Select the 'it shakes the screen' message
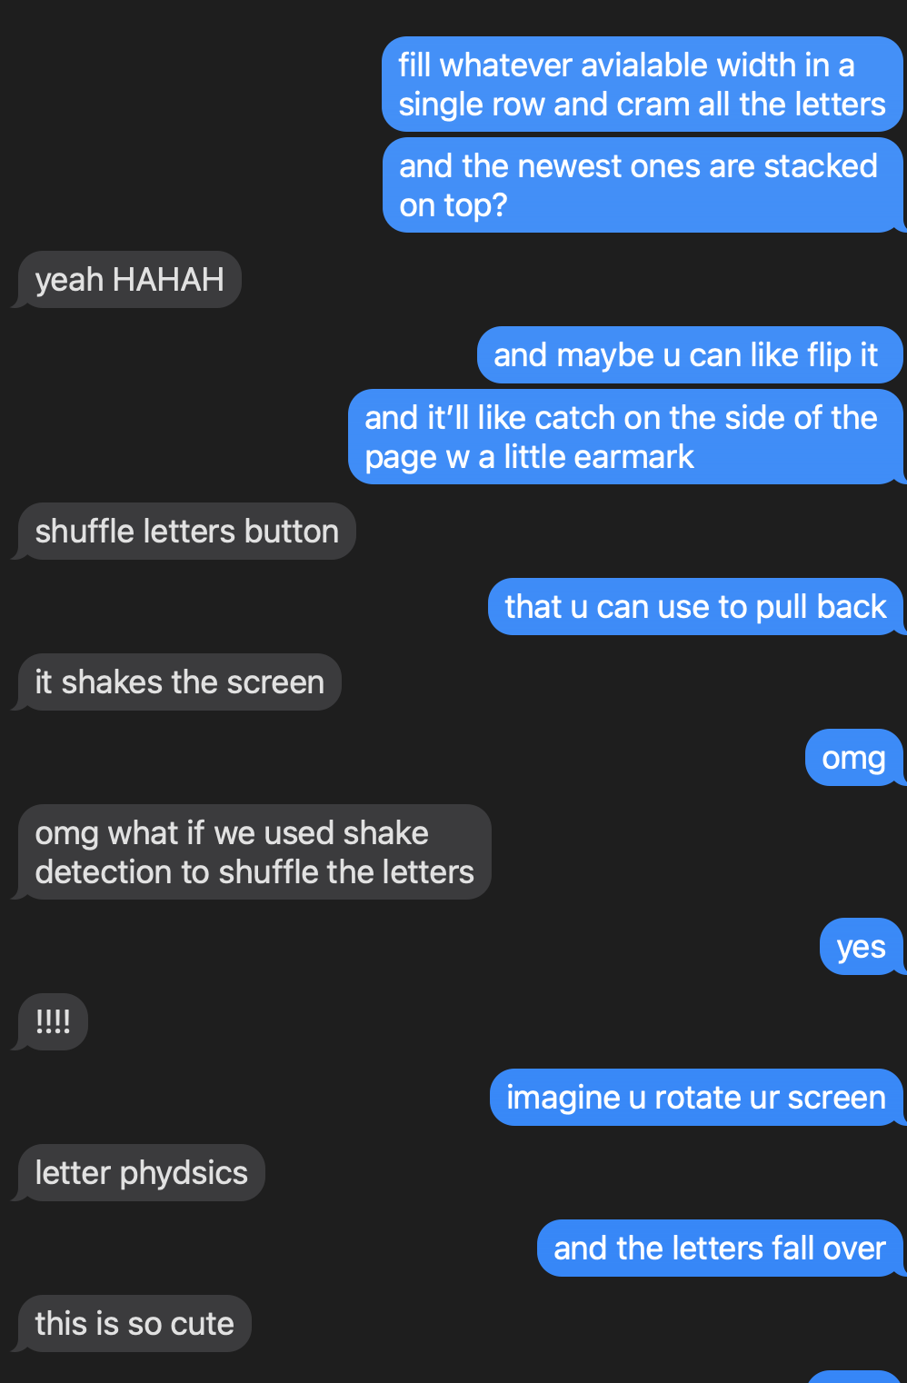This screenshot has width=907, height=1383. point(179,682)
